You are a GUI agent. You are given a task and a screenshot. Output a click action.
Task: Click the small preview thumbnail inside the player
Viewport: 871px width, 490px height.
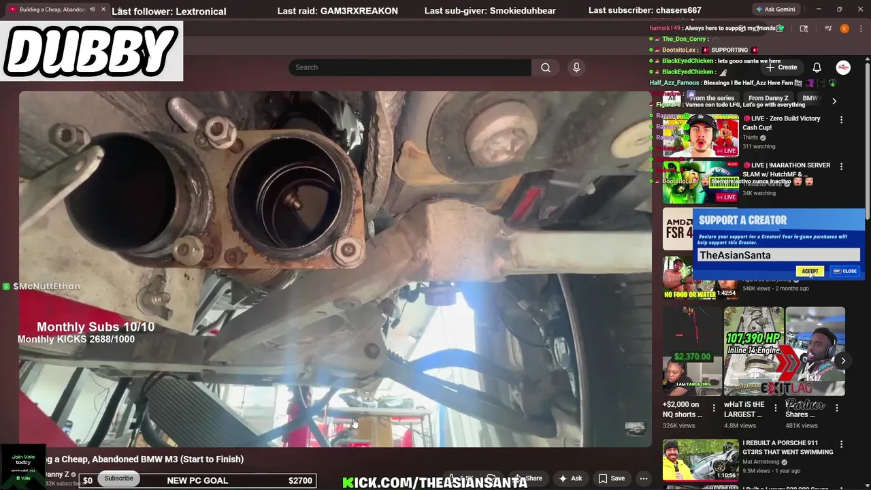coord(635,428)
